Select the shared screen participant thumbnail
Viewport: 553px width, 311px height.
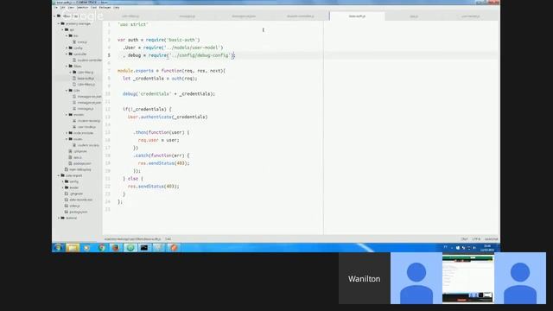(467, 278)
